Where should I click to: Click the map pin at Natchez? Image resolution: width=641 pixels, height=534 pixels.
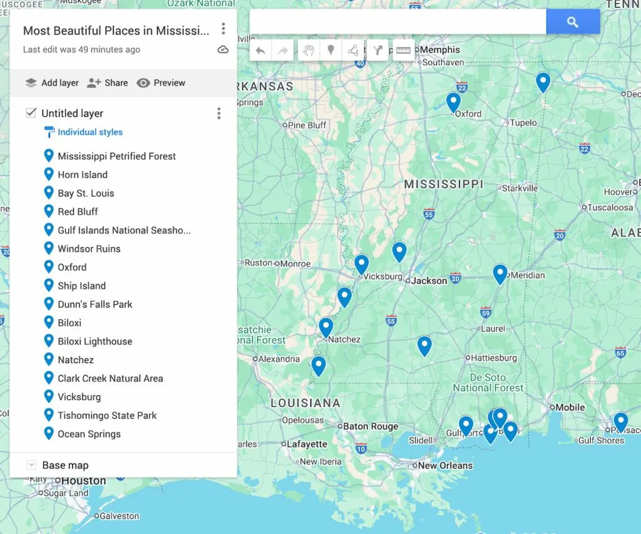[326, 328]
